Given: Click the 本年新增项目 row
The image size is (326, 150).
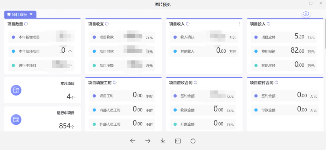Looking at the screenshot, I should coord(41,37).
